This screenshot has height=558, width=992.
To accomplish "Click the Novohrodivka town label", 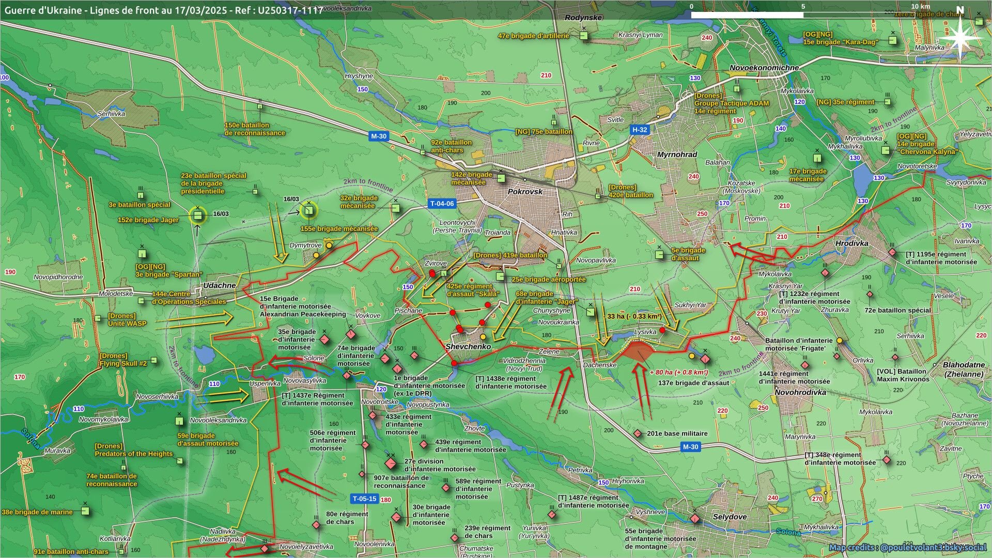I will 800,392.
